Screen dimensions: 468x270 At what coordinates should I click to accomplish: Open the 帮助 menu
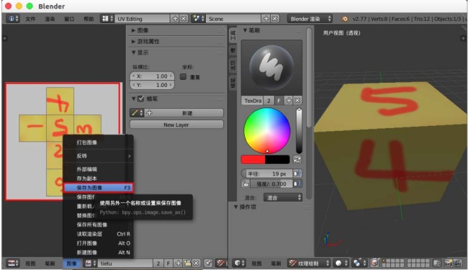click(x=89, y=19)
